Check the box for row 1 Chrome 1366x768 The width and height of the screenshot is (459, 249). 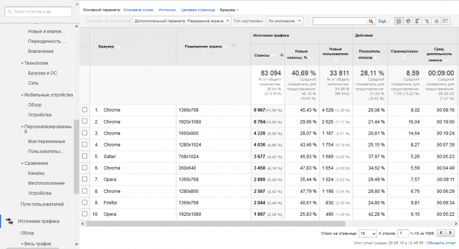point(85,109)
